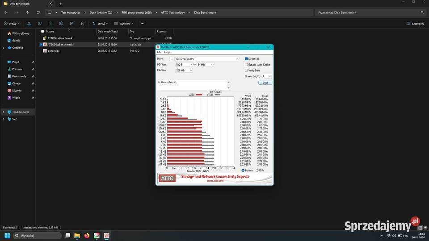Click the compiled help ATTODiskBenchmark file icon
Screen dimensions: 429x241
[45, 38]
